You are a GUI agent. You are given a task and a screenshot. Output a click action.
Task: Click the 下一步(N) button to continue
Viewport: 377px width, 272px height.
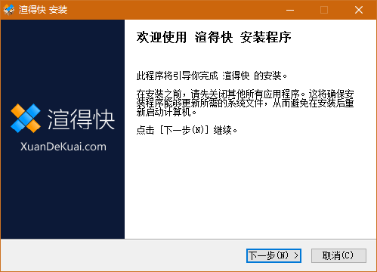(273, 255)
